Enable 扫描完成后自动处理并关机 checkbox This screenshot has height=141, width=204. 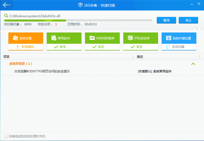click(x=6, y=136)
